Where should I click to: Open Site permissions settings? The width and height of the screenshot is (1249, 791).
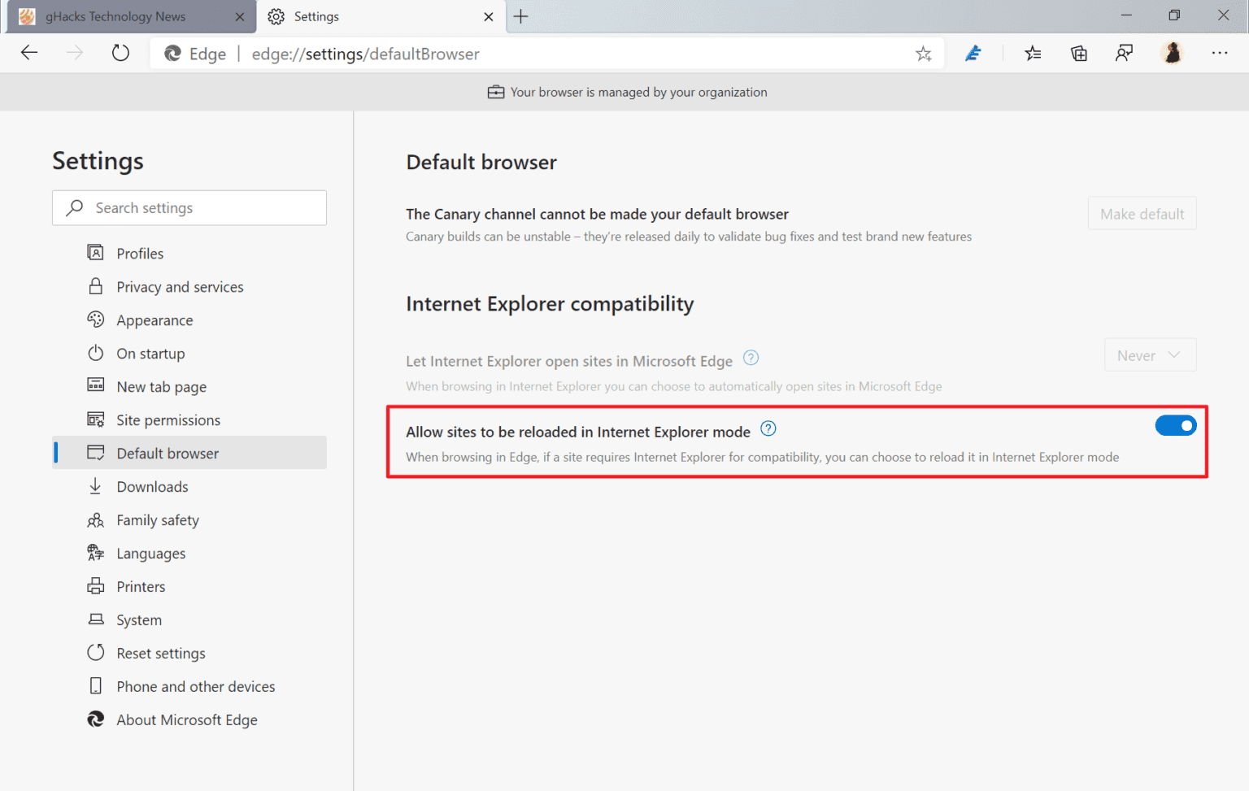click(168, 419)
